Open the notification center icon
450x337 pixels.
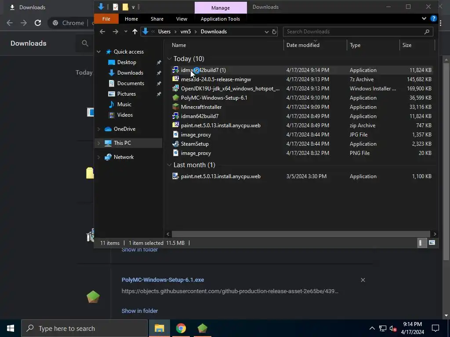tap(435, 328)
